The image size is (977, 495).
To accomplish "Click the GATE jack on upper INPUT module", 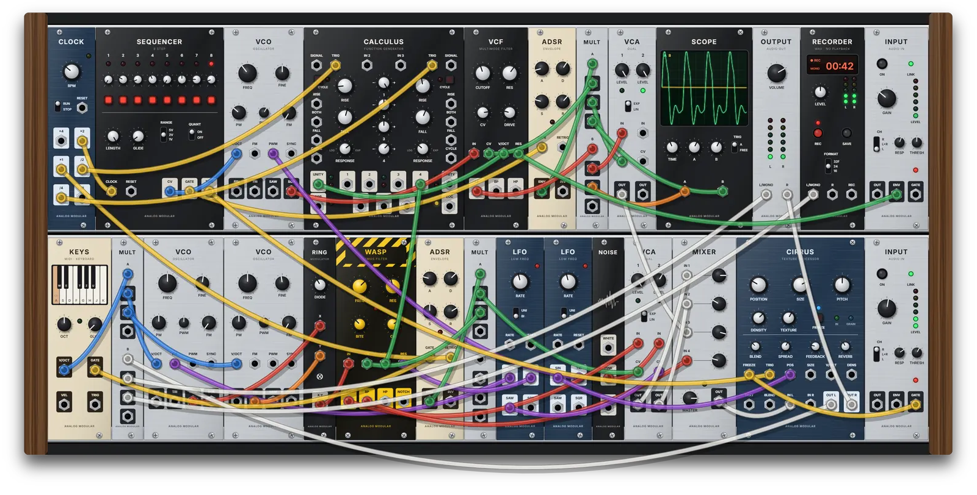I will (915, 194).
